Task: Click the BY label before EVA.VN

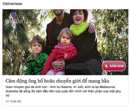Action: coord(8,101)
